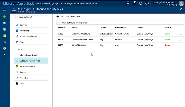Open the hamburger menu in left sidebar
The image size is (185, 107).
pyautogui.click(x=5, y=10)
